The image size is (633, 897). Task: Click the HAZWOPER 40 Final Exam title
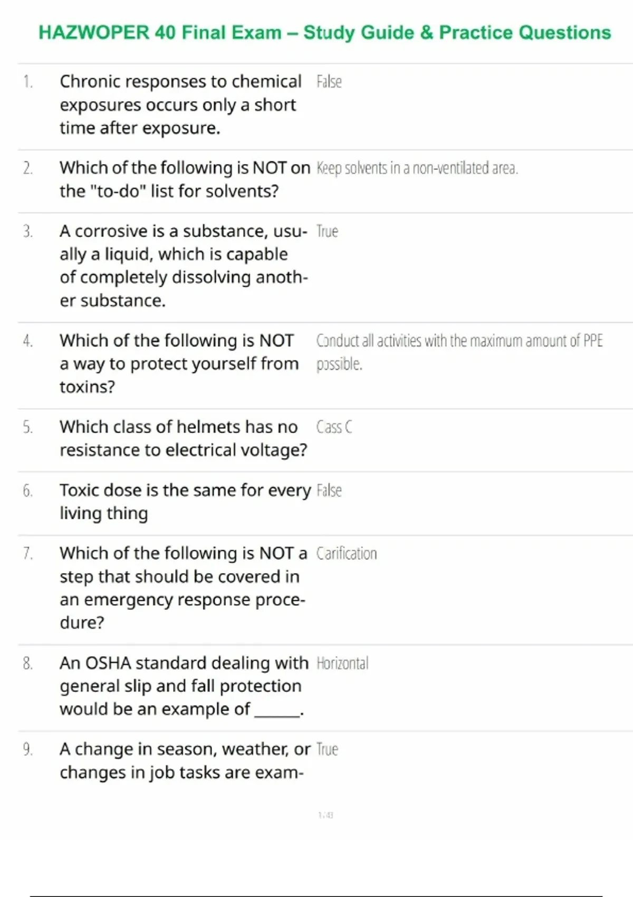pyautogui.click(x=324, y=33)
